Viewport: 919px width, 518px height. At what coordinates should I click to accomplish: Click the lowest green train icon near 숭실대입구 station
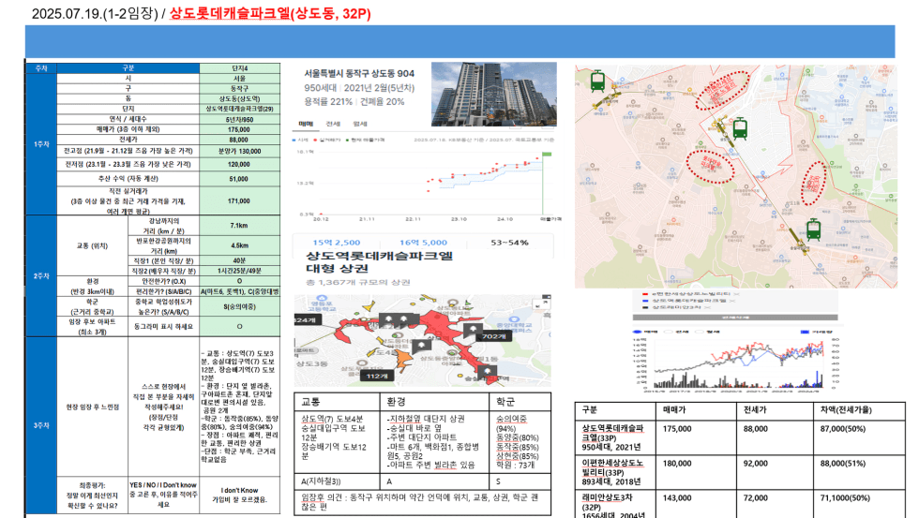click(x=813, y=229)
